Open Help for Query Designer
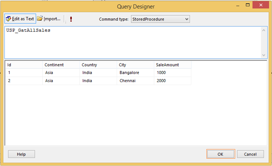 pos(21,154)
